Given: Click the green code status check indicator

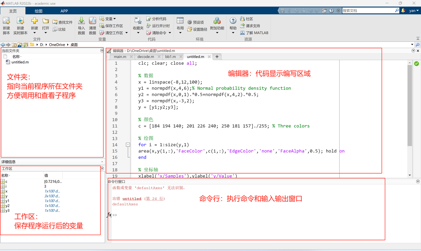Looking at the screenshot, I should point(416,63).
